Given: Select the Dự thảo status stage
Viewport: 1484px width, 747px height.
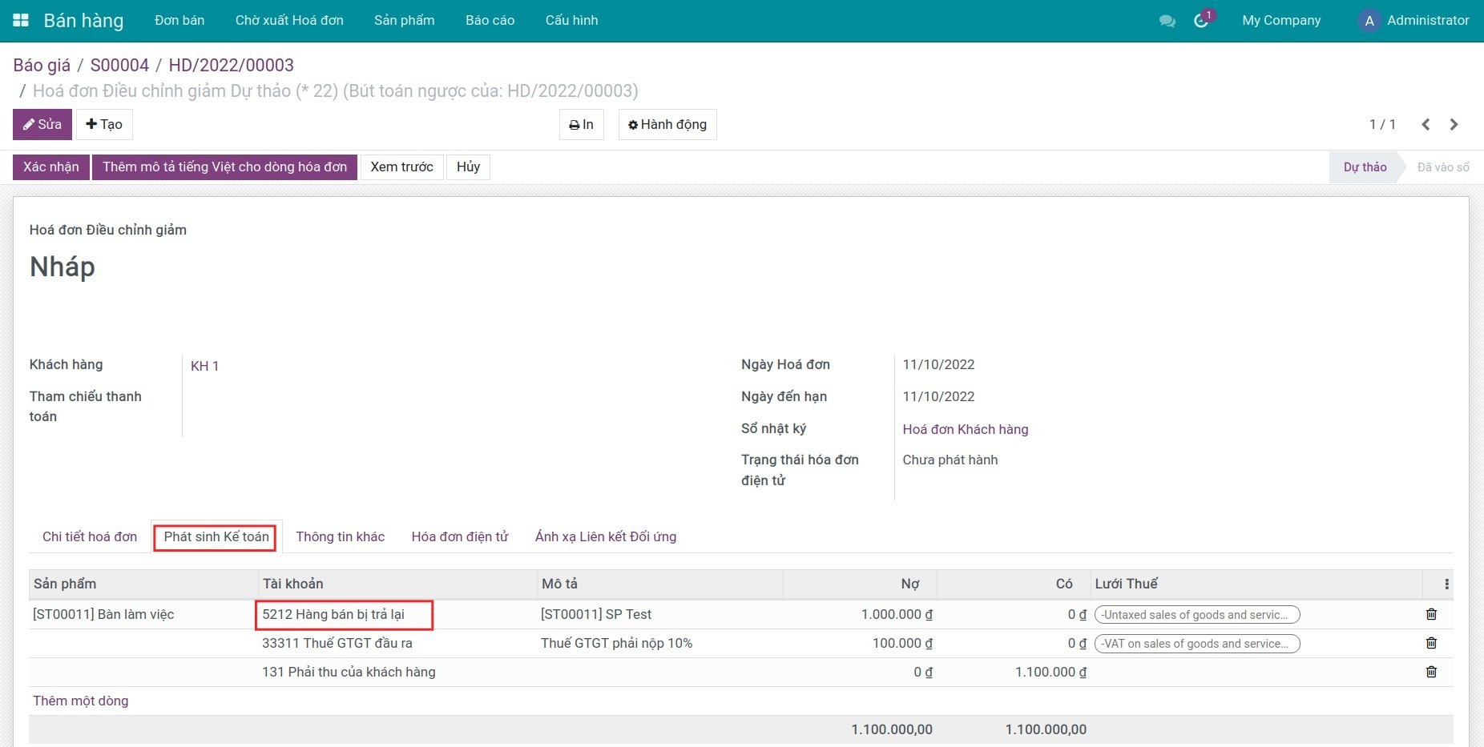Looking at the screenshot, I should [1364, 167].
